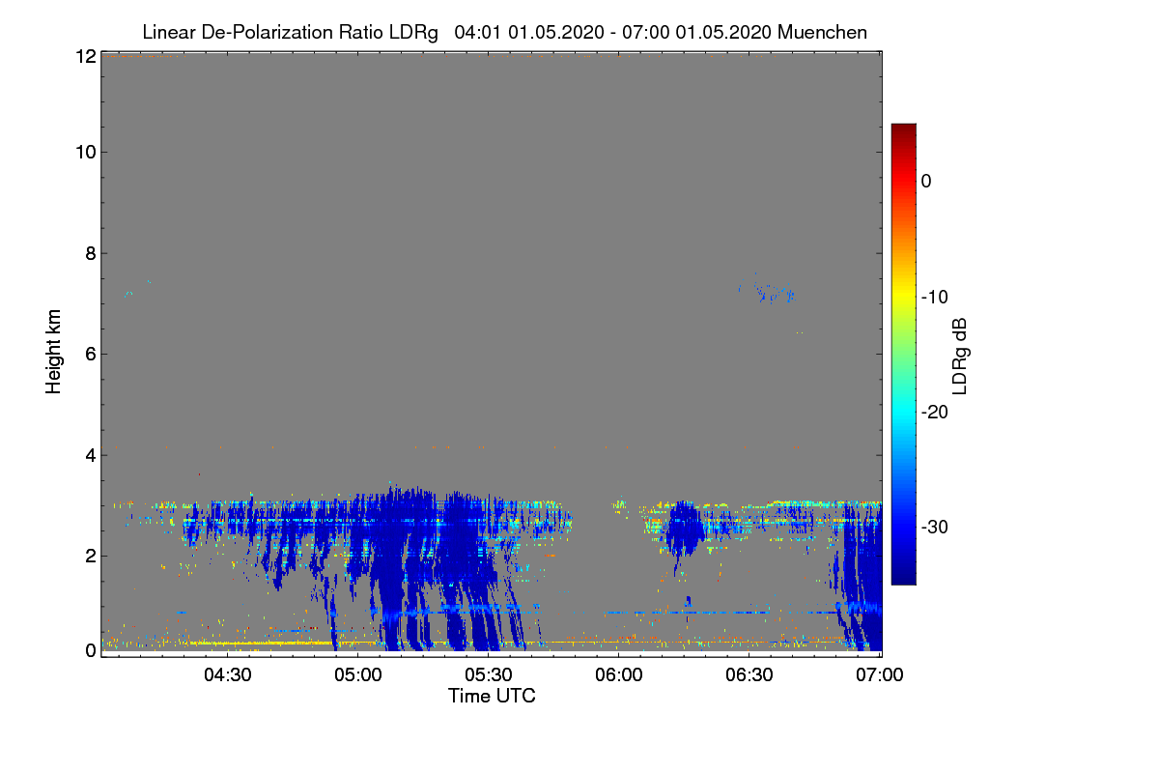Click the colorbar value -30 label
The height and width of the screenshot is (773, 1159).
(x=934, y=527)
